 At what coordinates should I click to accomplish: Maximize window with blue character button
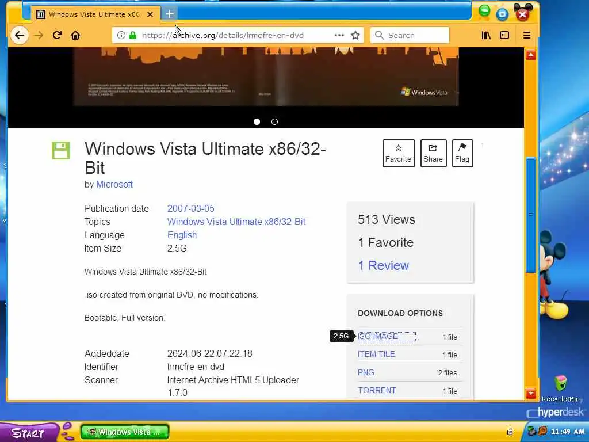point(502,14)
